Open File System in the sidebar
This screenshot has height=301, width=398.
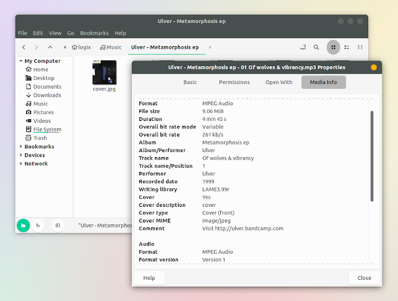pos(44,130)
